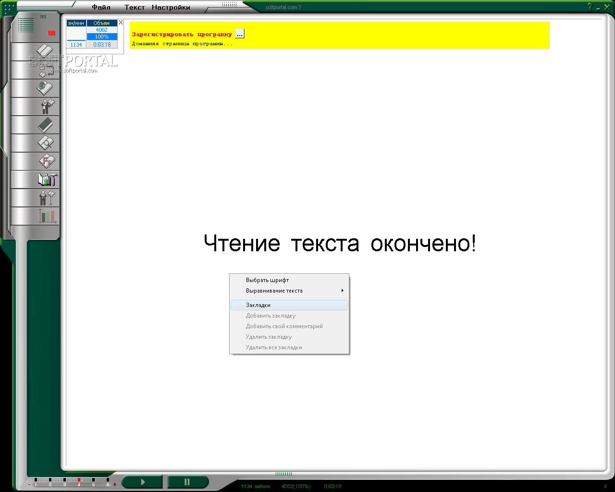This screenshot has height=492, width=615.
Task: Open the book with globe sidebar icon
Action: pyautogui.click(x=45, y=88)
